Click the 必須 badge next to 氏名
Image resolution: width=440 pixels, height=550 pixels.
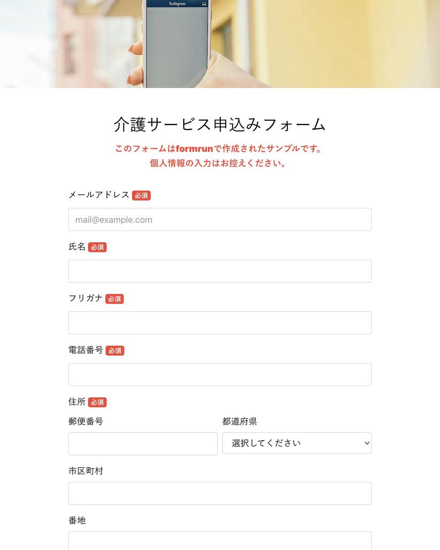coord(97,247)
